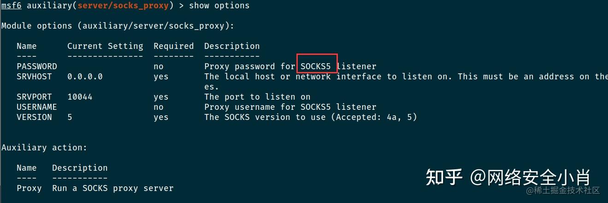Click the 'Current Setting' column header
Image resolution: width=608 pixels, height=203 pixels.
(105, 46)
